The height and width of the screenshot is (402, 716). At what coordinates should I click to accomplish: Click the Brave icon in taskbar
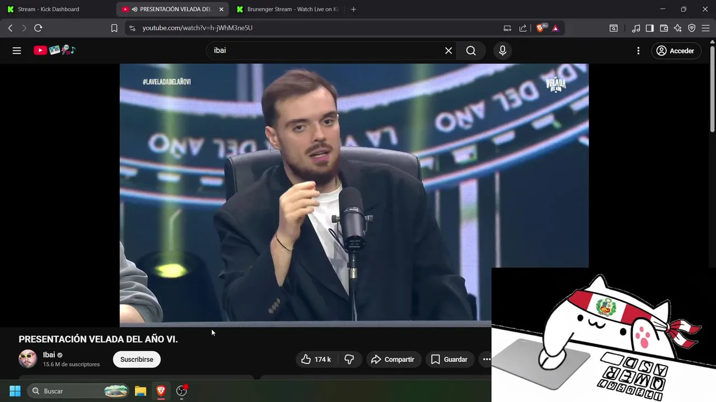(161, 391)
